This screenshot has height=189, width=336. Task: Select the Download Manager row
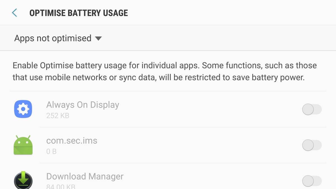tap(85, 176)
